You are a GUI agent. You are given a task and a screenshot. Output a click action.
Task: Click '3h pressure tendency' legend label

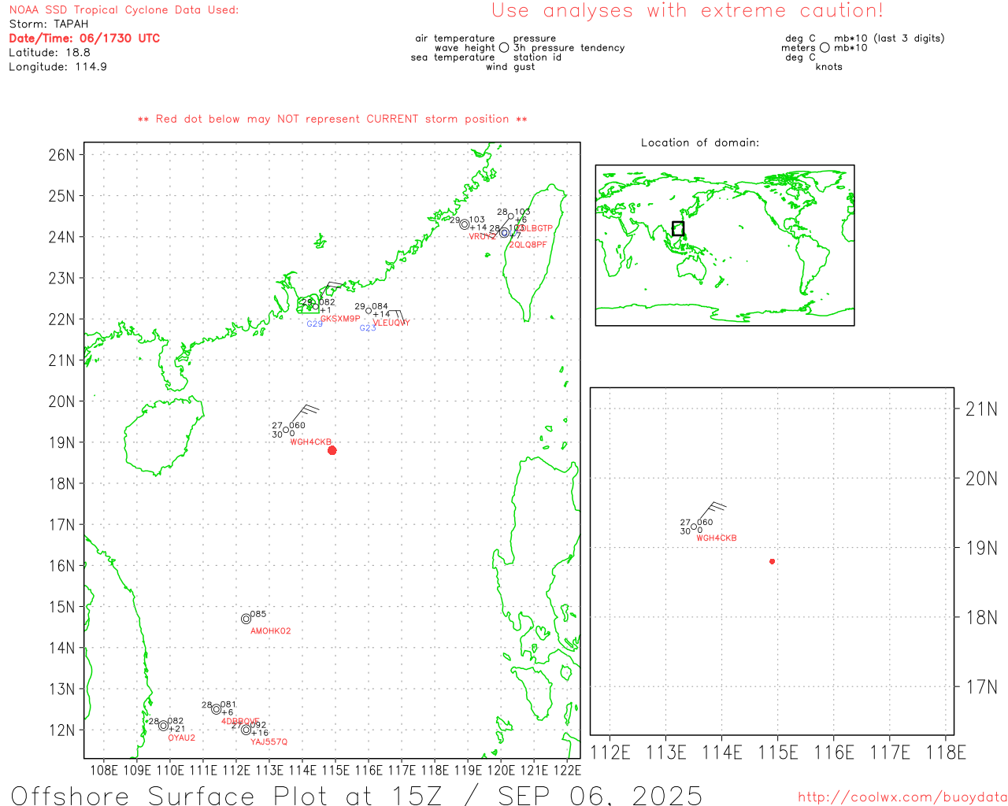[569, 48]
